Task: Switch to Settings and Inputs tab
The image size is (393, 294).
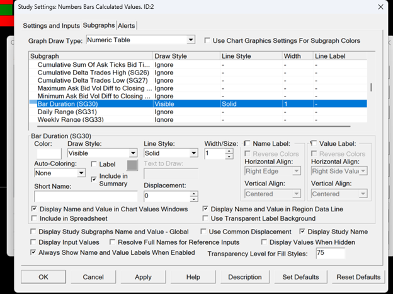Action: pyautogui.click(x=51, y=26)
